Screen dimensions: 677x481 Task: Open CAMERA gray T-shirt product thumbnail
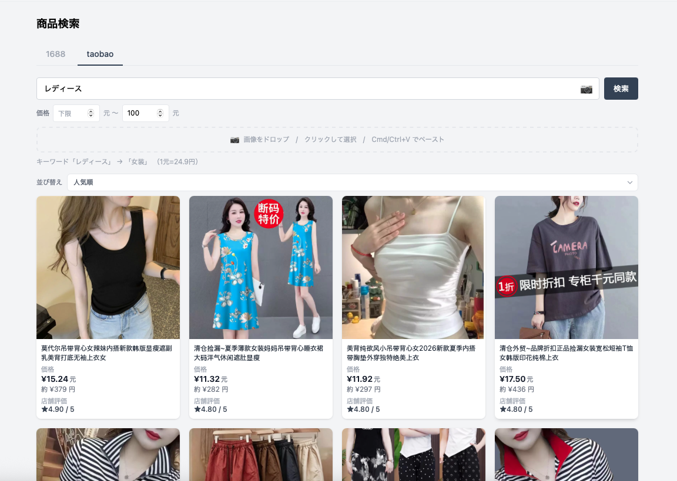(x=567, y=267)
